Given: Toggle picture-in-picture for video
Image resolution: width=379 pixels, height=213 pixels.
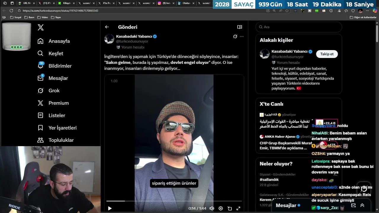Looking at the screenshot, I should [x=229, y=208].
